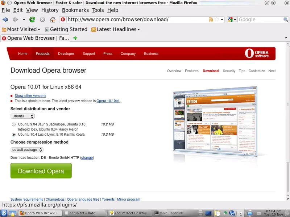Select the Opera Web Browser tab

click(x=35, y=38)
